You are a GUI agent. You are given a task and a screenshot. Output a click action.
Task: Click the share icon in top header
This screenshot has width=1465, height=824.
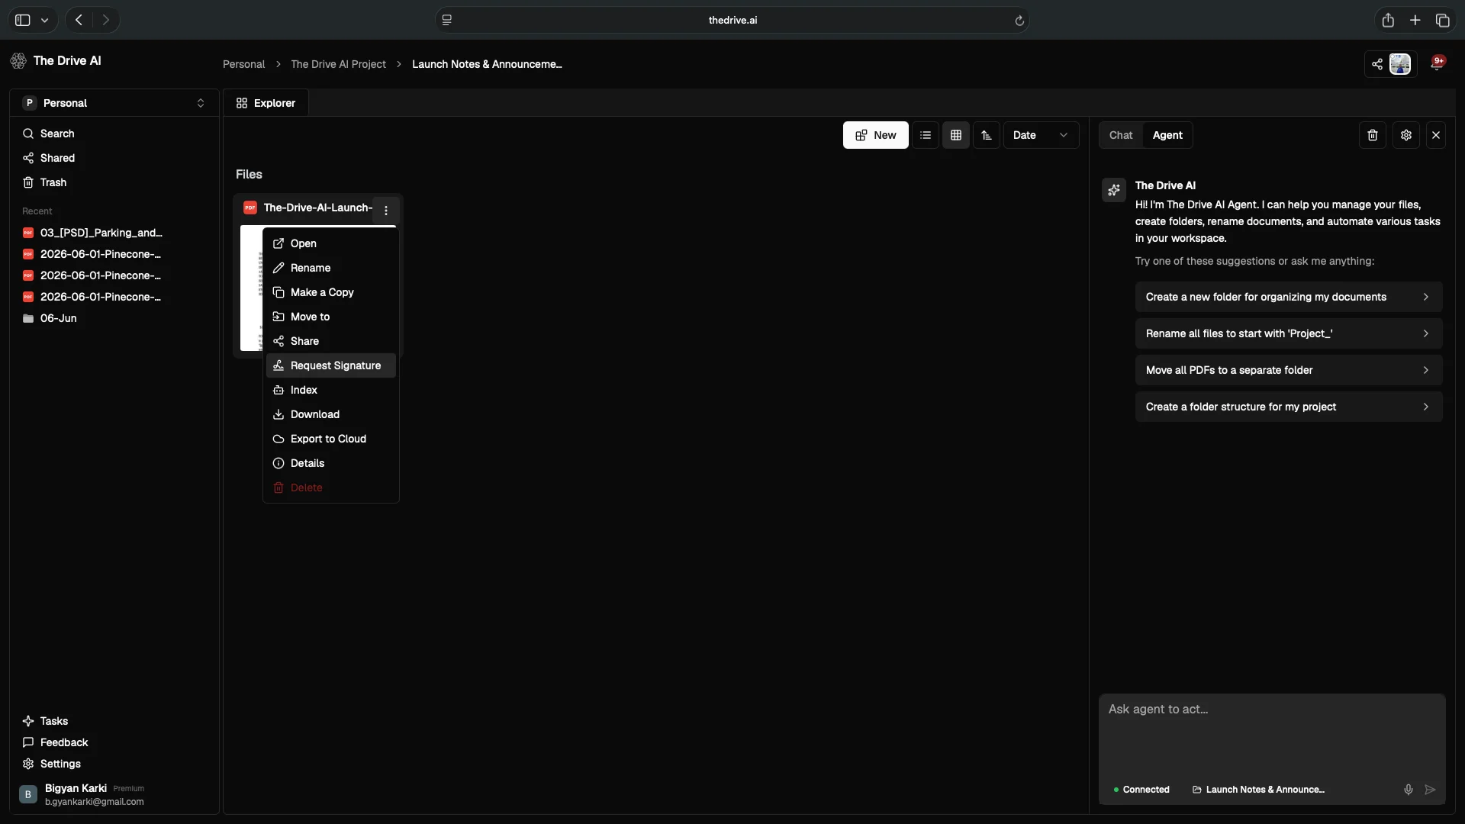(x=1377, y=64)
